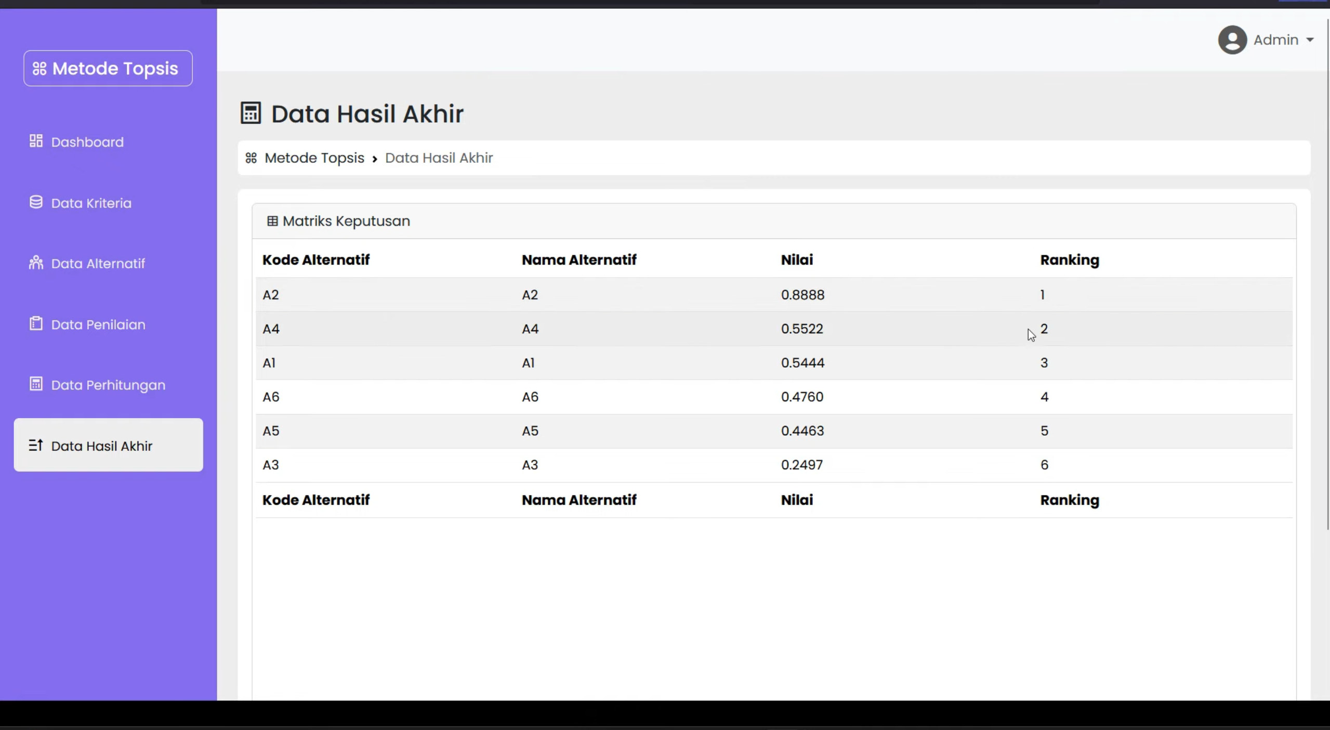Viewport: 1330px width, 730px height.
Task: Click the Data Hasil Akhir sort icon
Action: [x=36, y=445]
